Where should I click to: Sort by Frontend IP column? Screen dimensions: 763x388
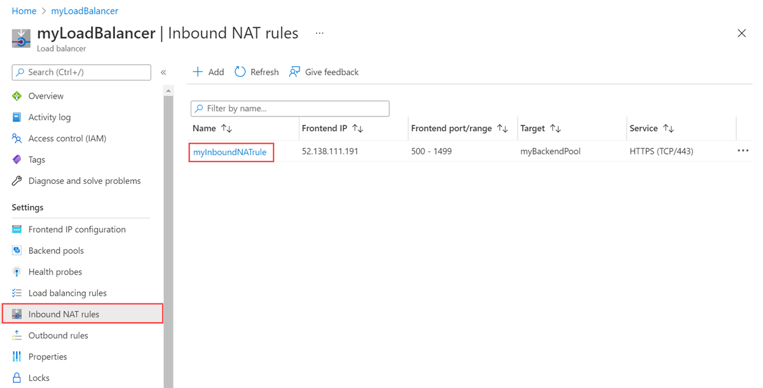click(333, 128)
